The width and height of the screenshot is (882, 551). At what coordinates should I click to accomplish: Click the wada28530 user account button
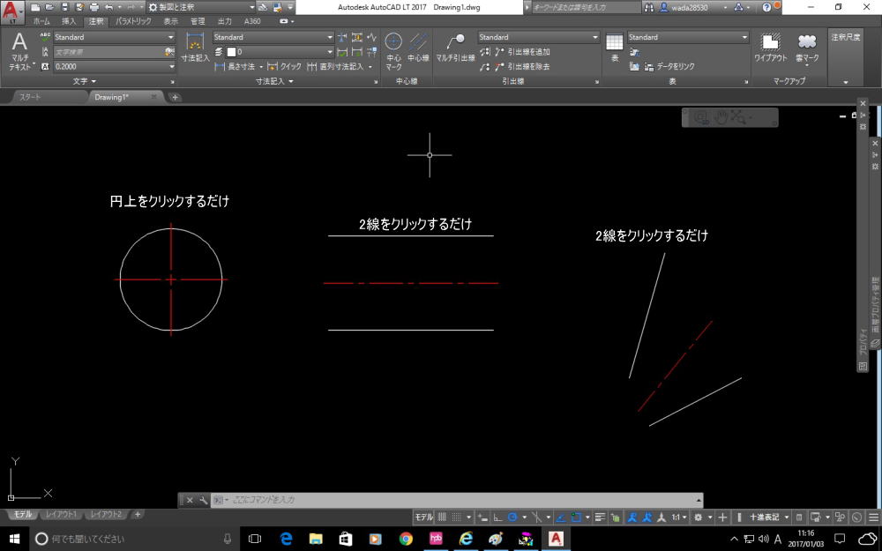(691, 7)
